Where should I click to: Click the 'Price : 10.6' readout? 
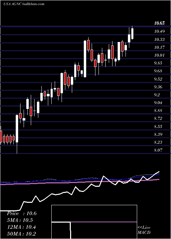(22, 213)
